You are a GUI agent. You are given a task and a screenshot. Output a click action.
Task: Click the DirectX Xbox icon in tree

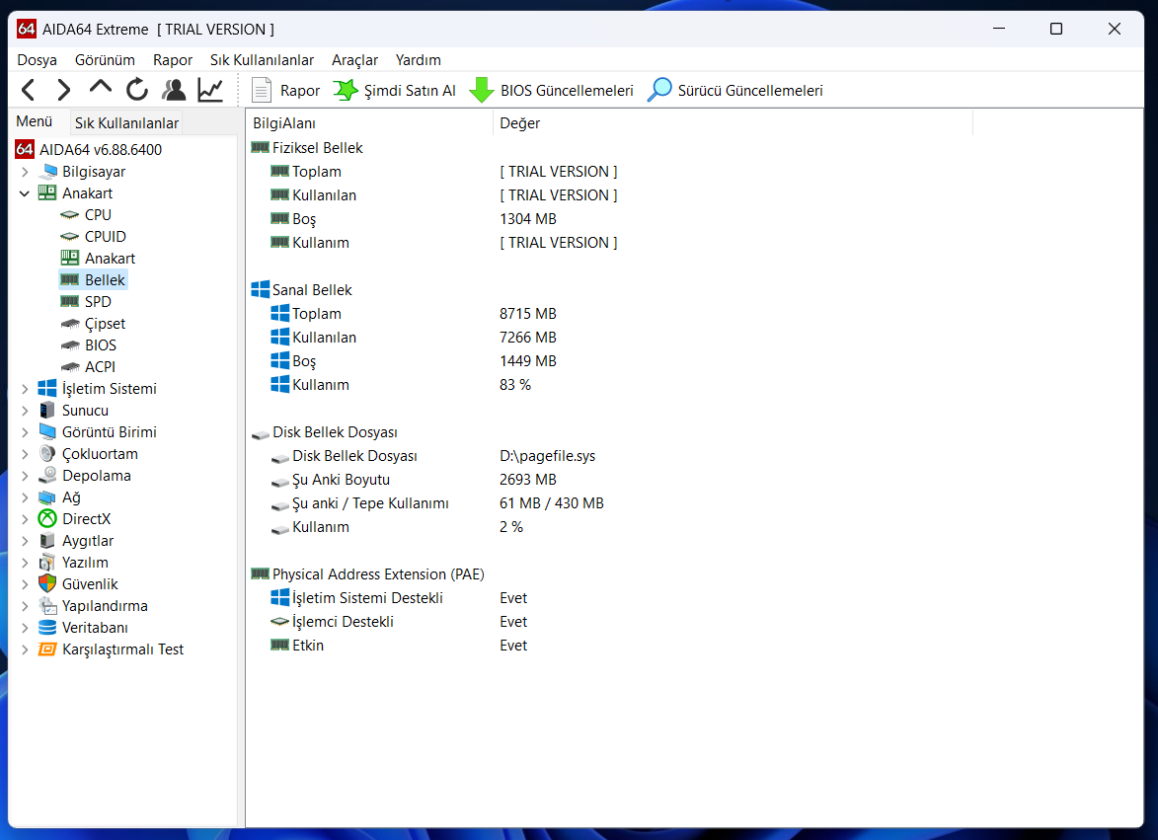47,519
